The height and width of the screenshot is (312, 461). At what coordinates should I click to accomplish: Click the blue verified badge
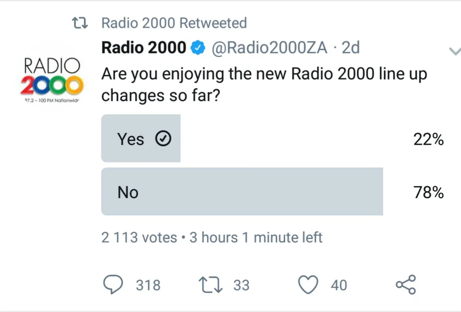(x=199, y=47)
